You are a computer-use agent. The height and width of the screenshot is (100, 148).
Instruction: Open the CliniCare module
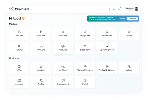click(19, 34)
